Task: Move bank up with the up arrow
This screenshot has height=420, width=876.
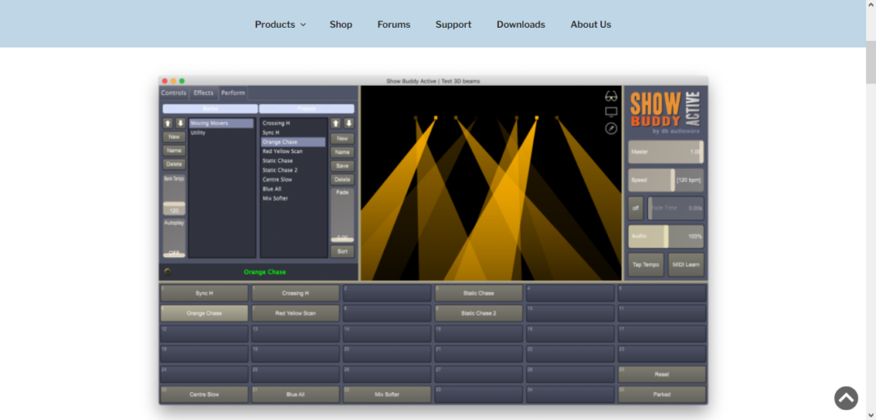Action: (x=168, y=124)
